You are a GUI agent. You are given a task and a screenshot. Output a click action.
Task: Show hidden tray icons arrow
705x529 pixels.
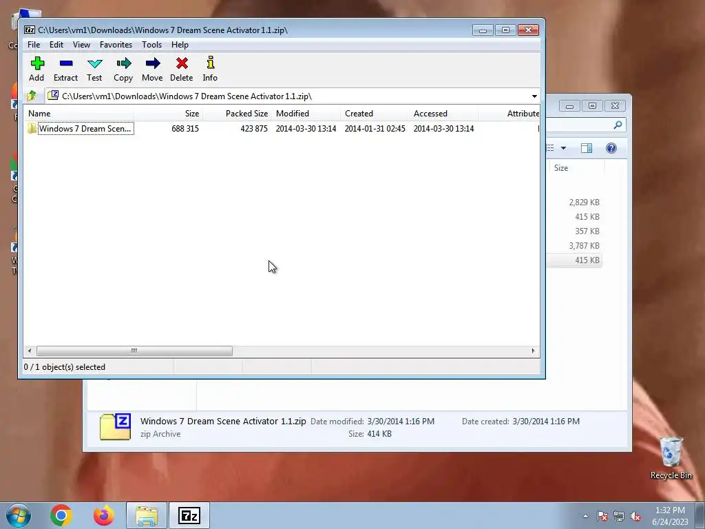[x=585, y=516]
